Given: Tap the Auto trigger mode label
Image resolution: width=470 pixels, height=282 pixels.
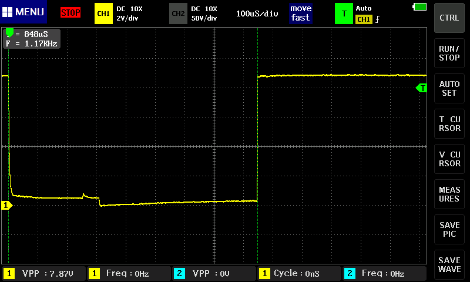Looking at the screenshot, I should coord(364,8).
